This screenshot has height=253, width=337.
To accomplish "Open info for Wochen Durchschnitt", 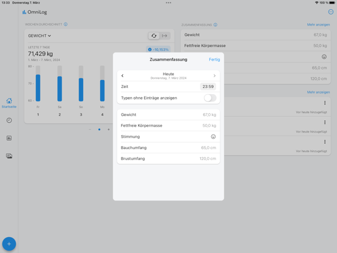I will click(x=65, y=24).
